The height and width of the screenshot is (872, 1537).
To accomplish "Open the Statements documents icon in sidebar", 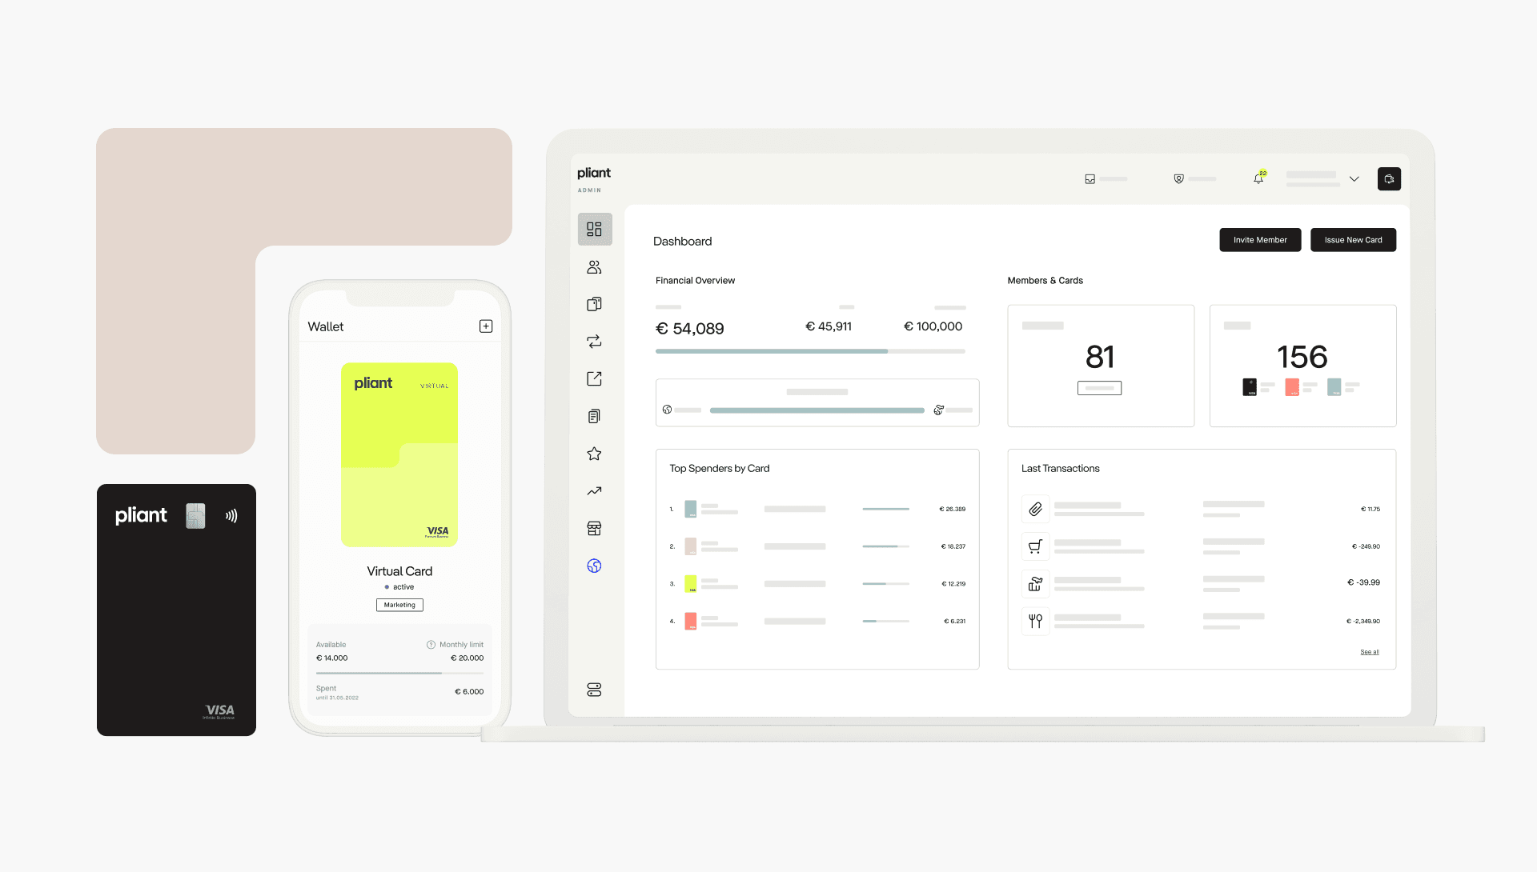I will (x=594, y=416).
